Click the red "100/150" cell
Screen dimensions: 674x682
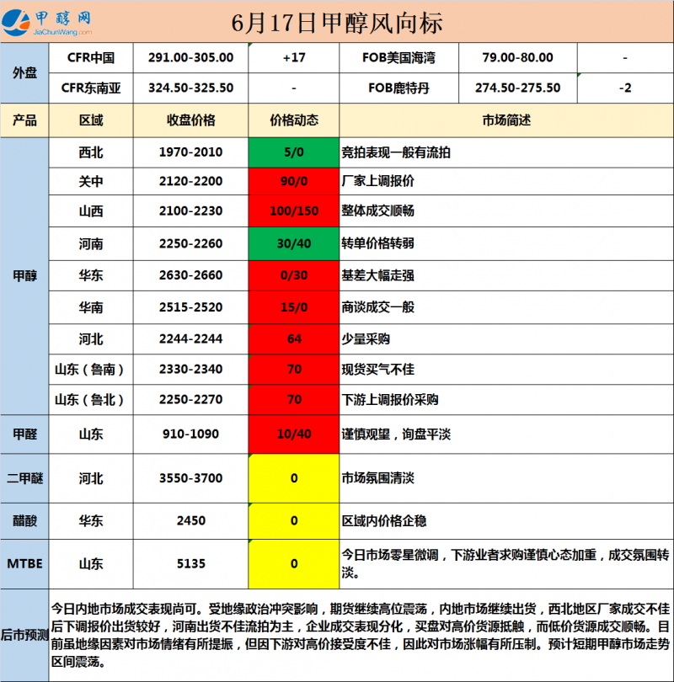[294, 211]
